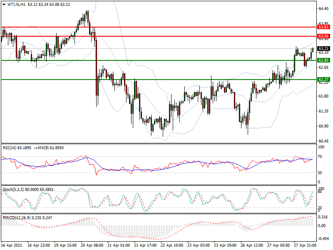Screen dimensions: 333x250
Task: Click the RSI scale value 30
Action: 320,173
